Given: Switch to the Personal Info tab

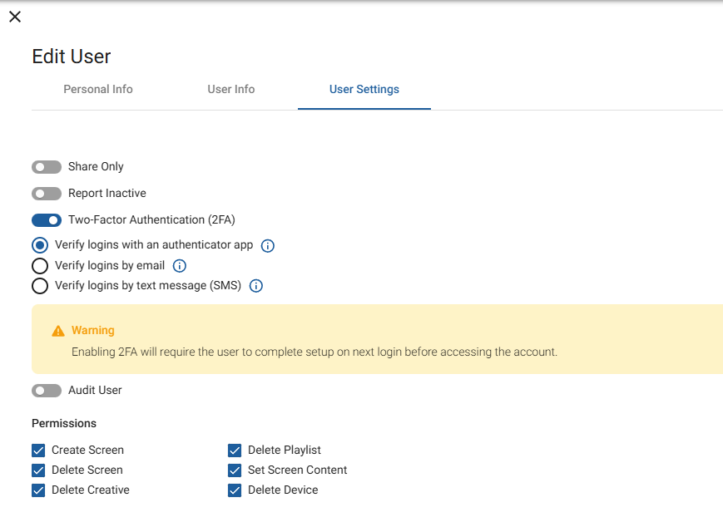Looking at the screenshot, I should (97, 89).
